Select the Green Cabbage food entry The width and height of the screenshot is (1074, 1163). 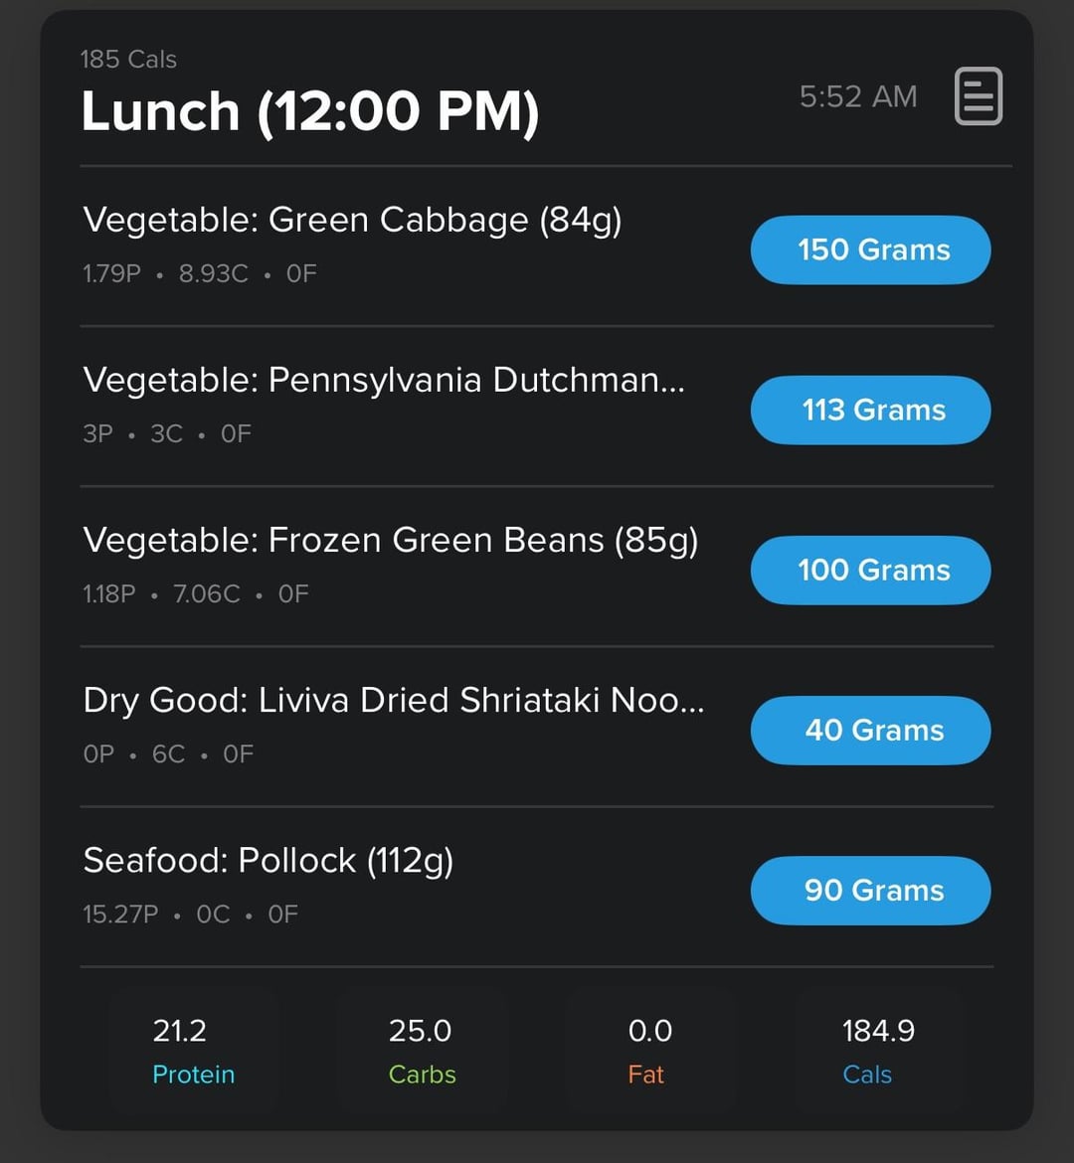pyautogui.click(x=352, y=220)
